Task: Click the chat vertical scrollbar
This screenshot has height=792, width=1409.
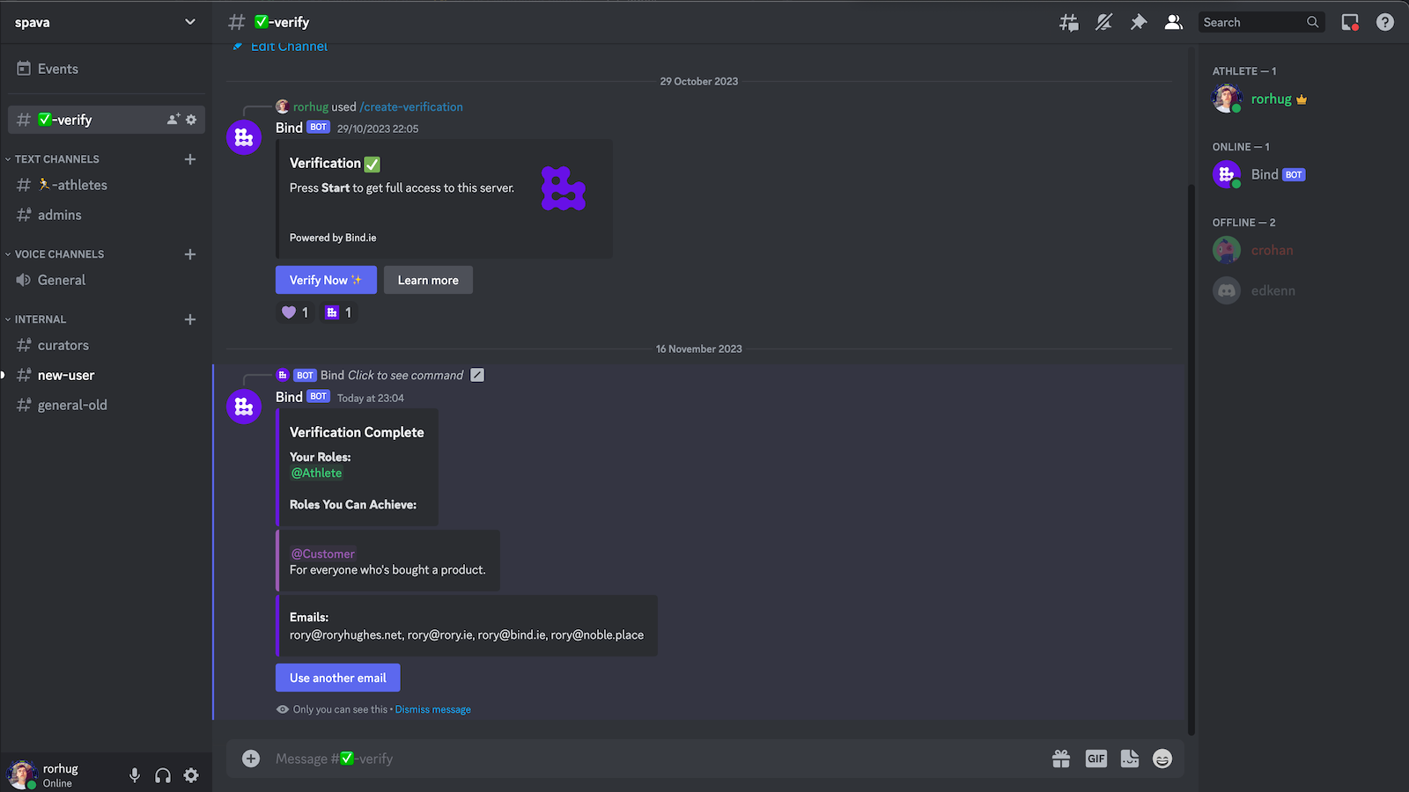Action: point(1191,458)
